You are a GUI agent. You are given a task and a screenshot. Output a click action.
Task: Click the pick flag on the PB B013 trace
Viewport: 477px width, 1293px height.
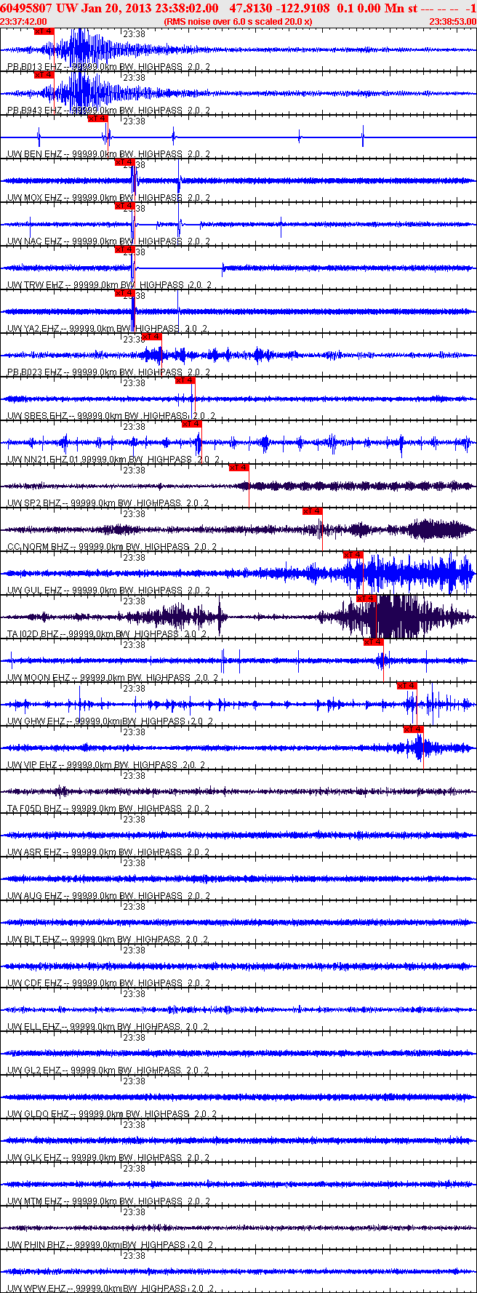click(x=44, y=31)
